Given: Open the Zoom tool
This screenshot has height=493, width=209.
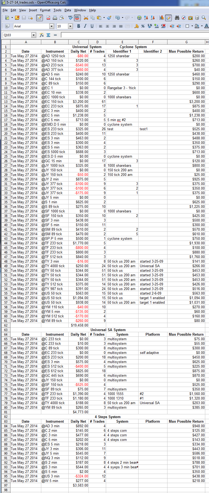Looking at the screenshot, I should point(204,18).
